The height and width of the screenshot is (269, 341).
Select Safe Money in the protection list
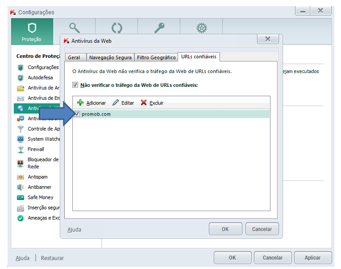tap(41, 197)
